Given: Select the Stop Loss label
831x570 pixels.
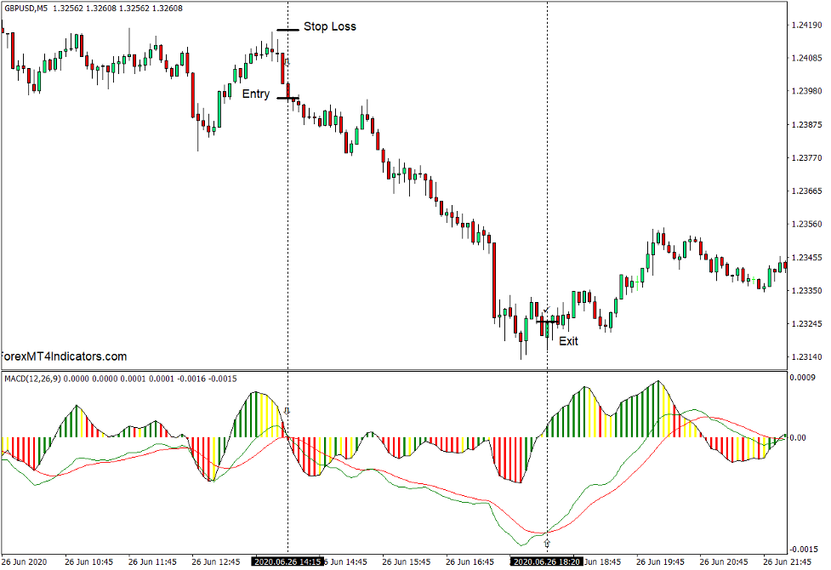Looking at the screenshot, I should (330, 26).
